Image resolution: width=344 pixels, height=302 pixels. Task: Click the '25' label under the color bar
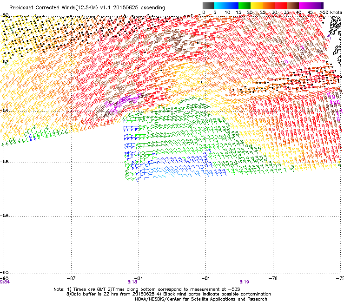tap(263, 13)
